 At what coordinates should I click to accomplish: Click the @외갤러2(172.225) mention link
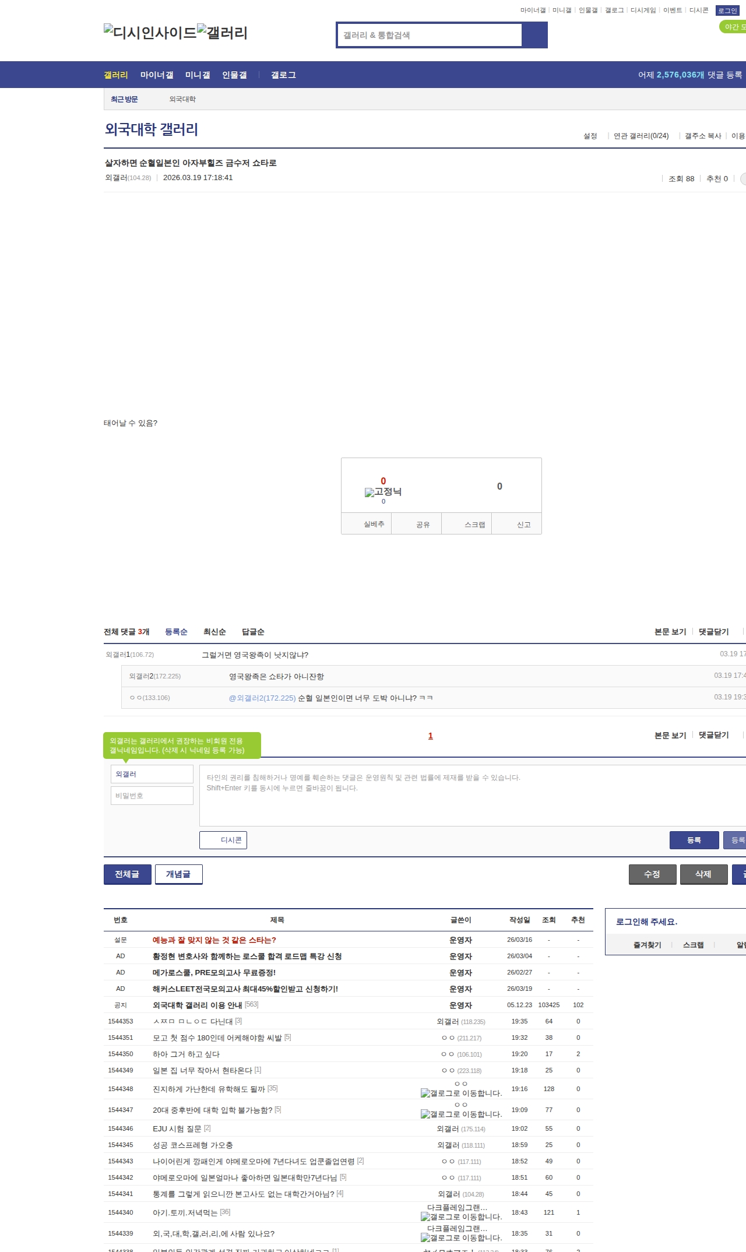click(x=262, y=698)
